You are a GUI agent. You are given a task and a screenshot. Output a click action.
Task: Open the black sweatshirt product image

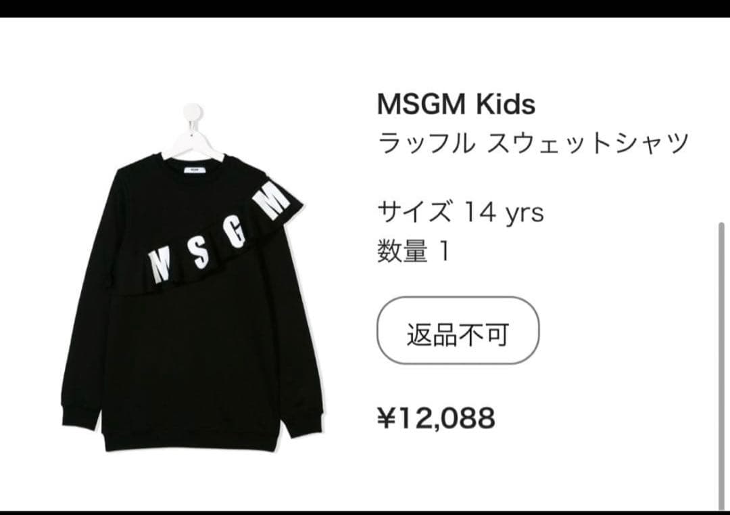(x=192, y=277)
